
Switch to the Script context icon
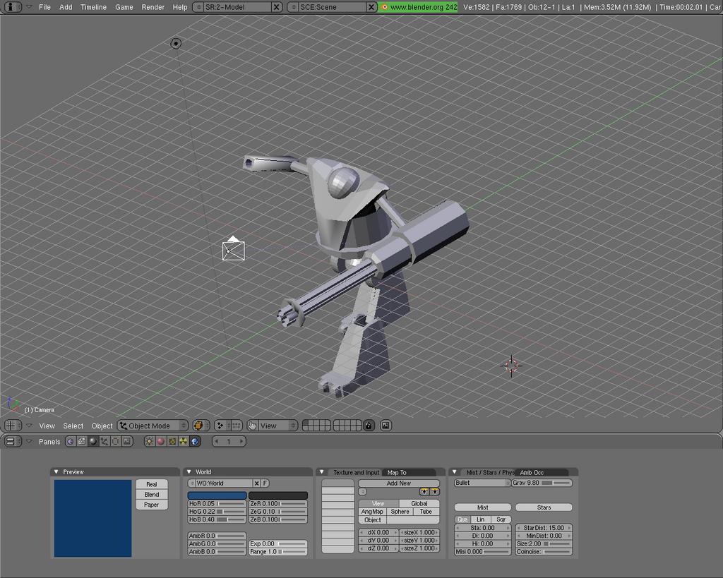(82, 442)
